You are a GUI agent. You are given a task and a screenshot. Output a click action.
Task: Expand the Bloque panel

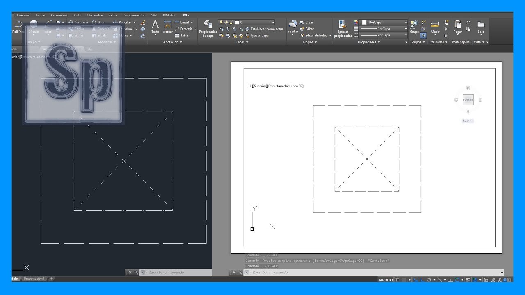309,42
